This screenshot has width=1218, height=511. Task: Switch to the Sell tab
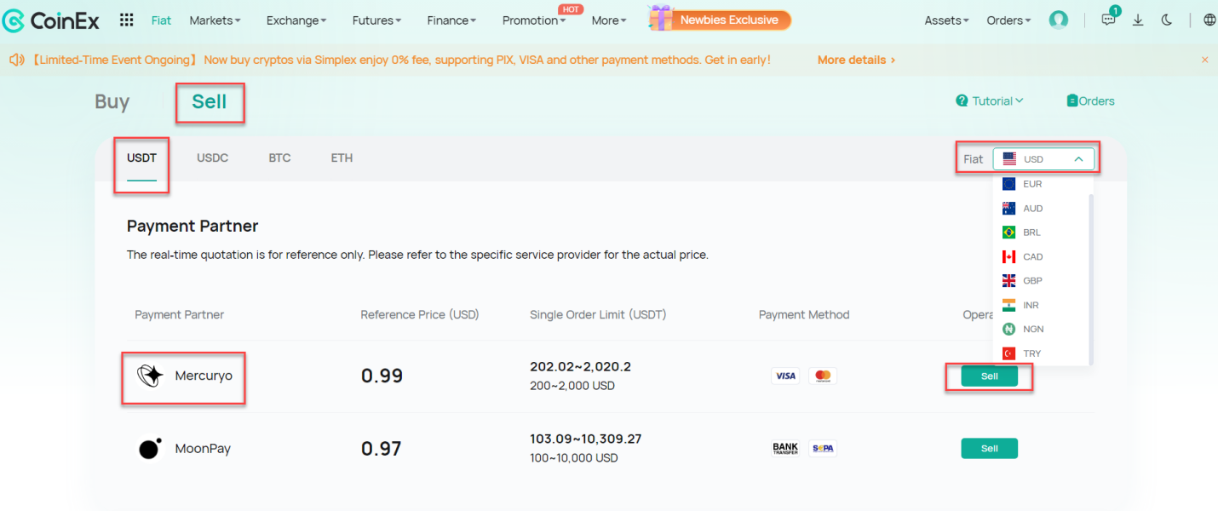pos(210,101)
